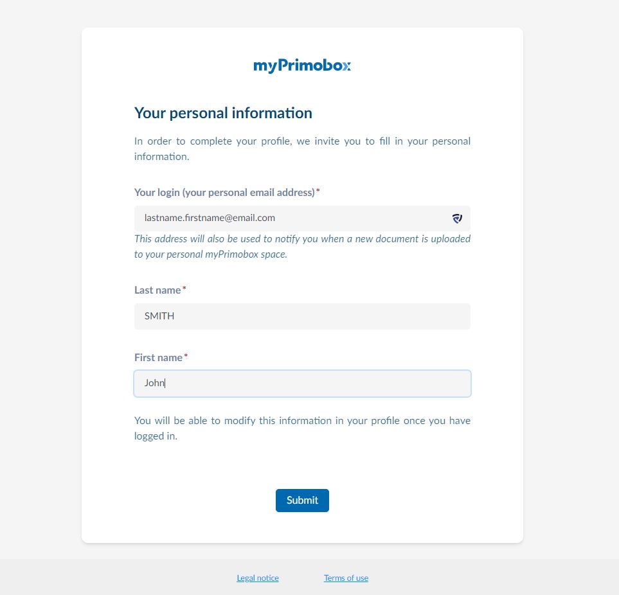
Task: Open the Legal notice link
Action: point(258,578)
